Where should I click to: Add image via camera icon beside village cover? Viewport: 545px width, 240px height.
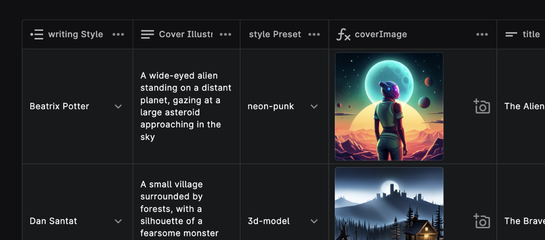click(x=481, y=221)
